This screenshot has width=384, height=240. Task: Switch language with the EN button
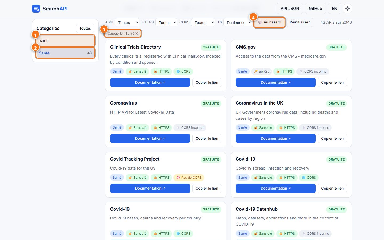click(334, 9)
